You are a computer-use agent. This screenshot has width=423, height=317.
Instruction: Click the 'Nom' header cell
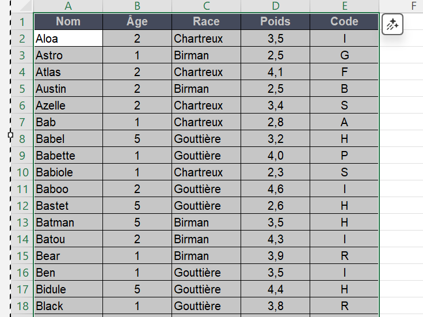point(68,22)
